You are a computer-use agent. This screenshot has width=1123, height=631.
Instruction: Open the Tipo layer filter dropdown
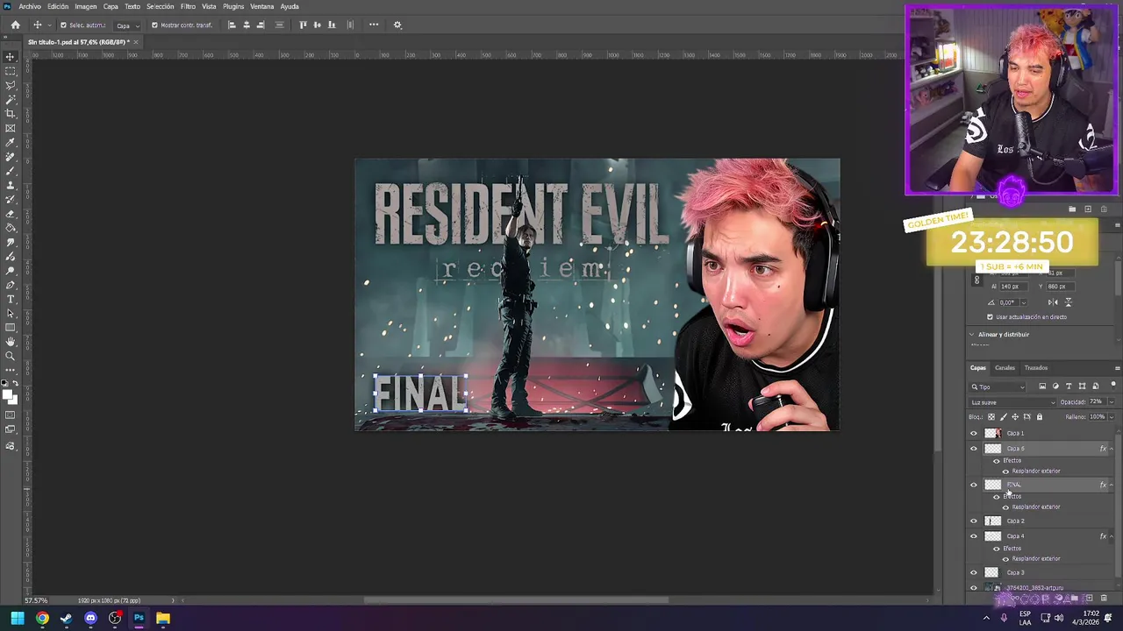[998, 386]
